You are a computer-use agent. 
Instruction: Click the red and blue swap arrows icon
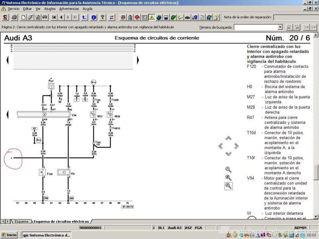coord(112,17)
